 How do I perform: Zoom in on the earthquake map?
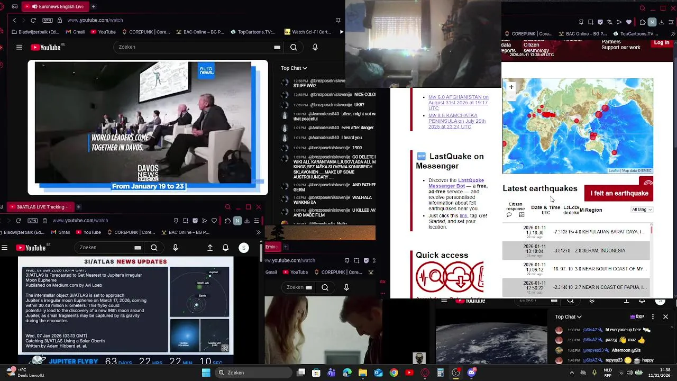pos(511,87)
